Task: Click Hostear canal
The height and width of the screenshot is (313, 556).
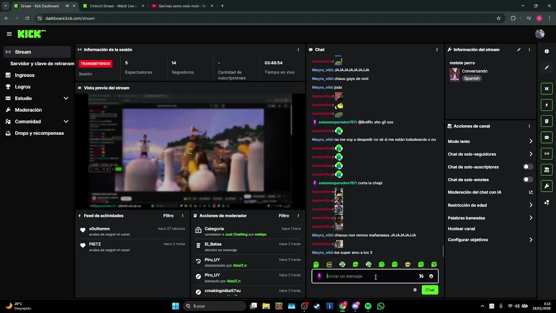Action: (x=461, y=229)
